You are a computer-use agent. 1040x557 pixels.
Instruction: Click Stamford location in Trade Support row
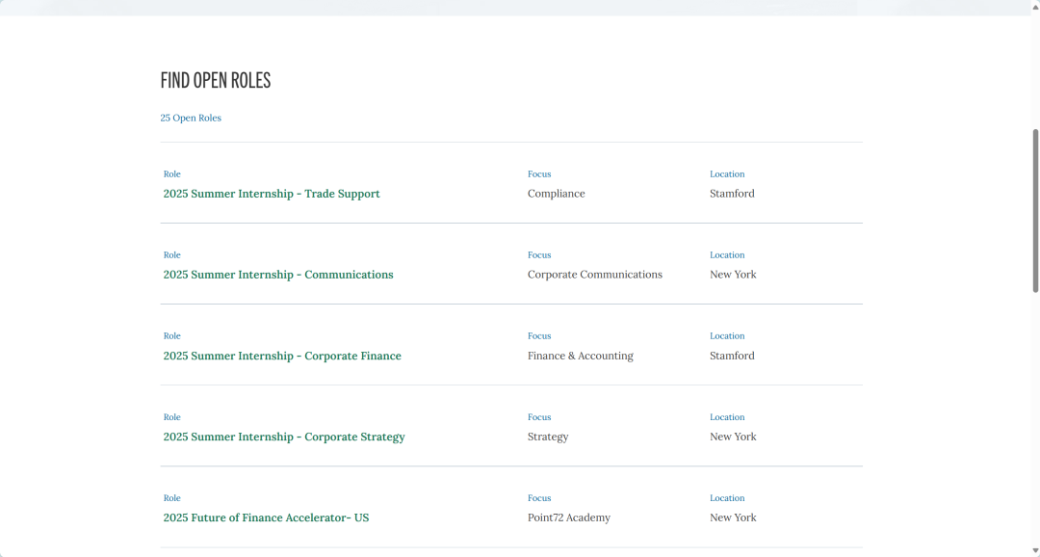click(732, 194)
